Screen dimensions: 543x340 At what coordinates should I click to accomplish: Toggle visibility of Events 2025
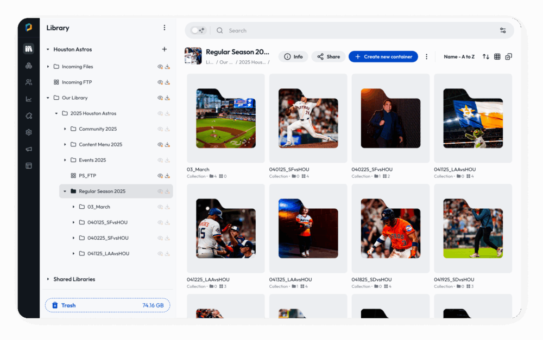(x=160, y=160)
